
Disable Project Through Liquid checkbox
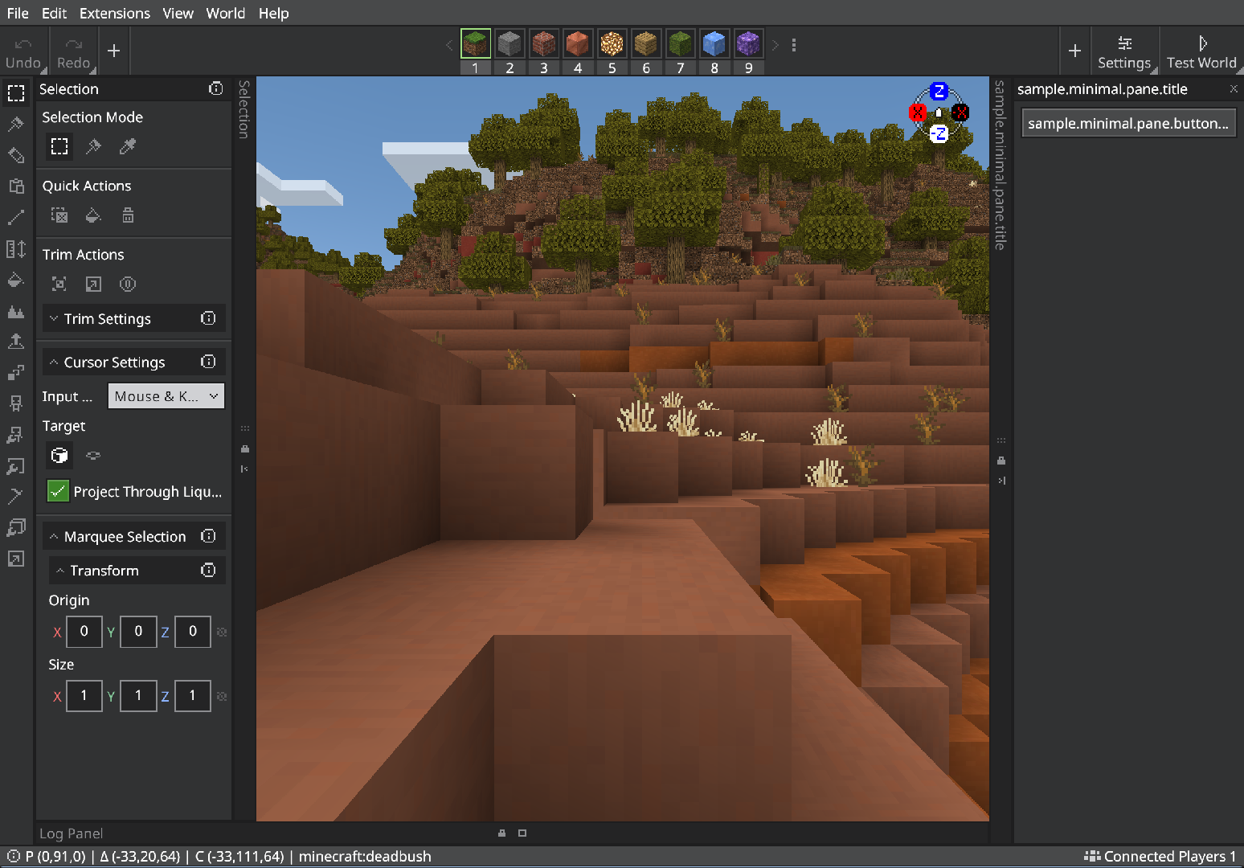58,491
